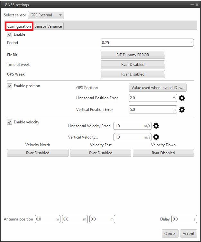Click Velocity North Rvar Disabled button
Screen dimensions: 201x242
(x=38, y=153)
